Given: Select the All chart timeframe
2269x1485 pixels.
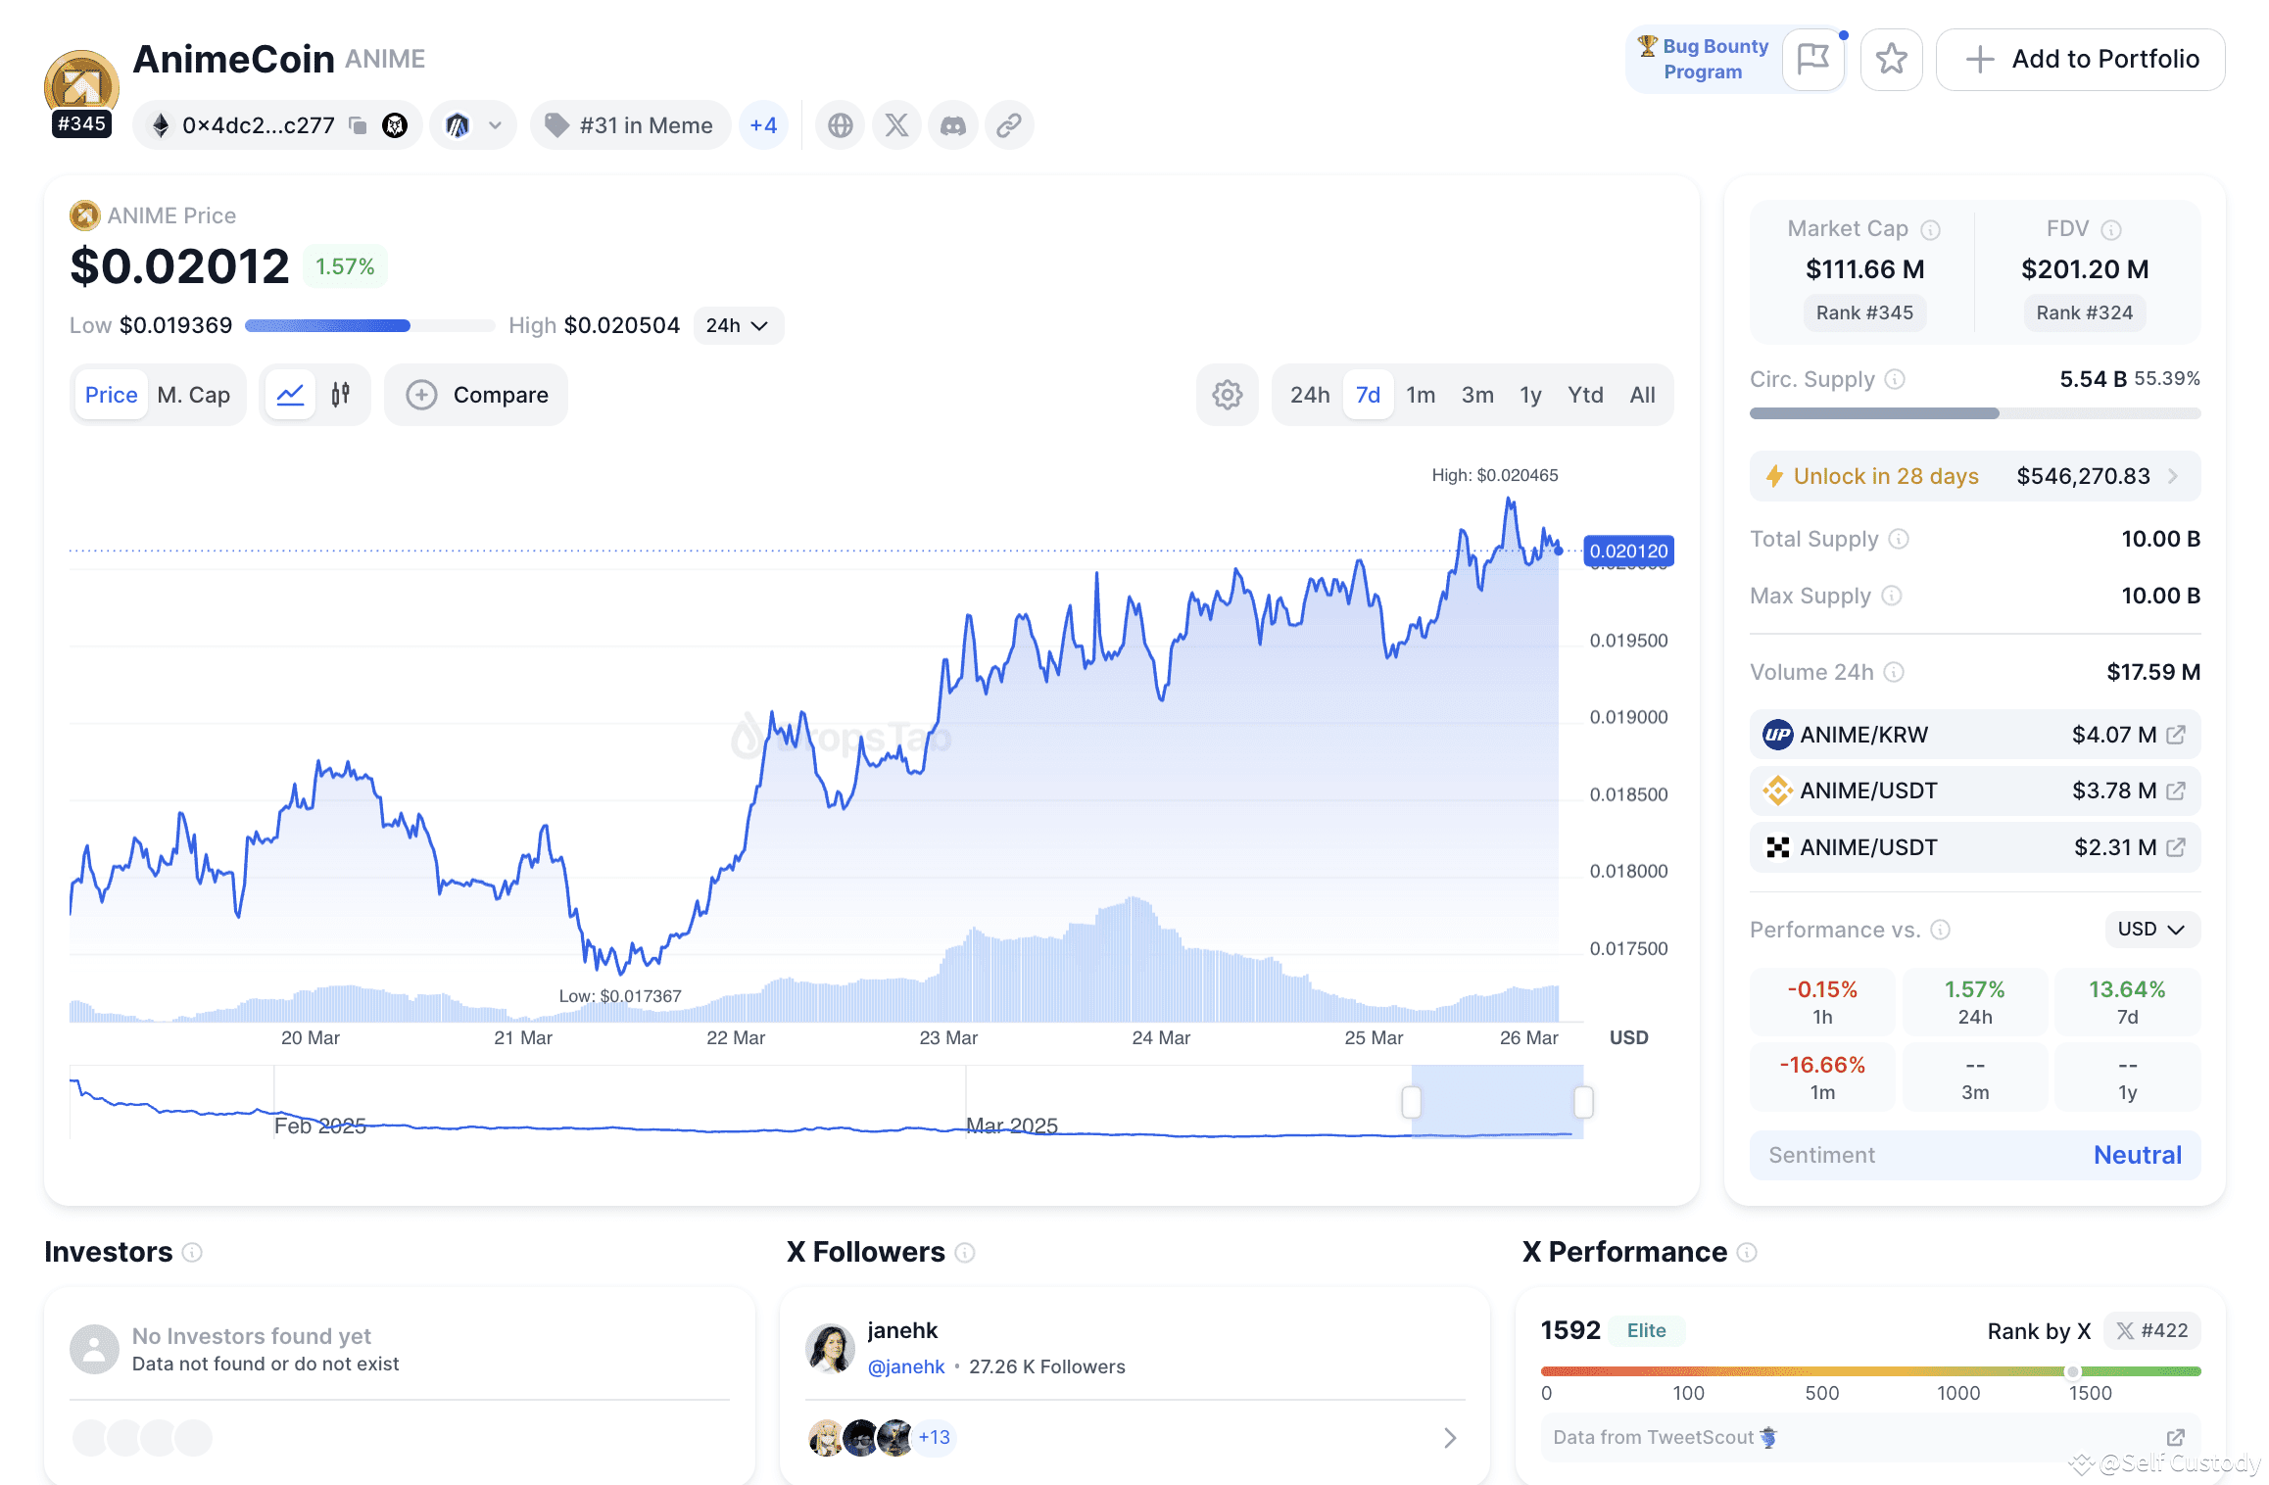Looking at the screenshot, I should coord(1642,395).
